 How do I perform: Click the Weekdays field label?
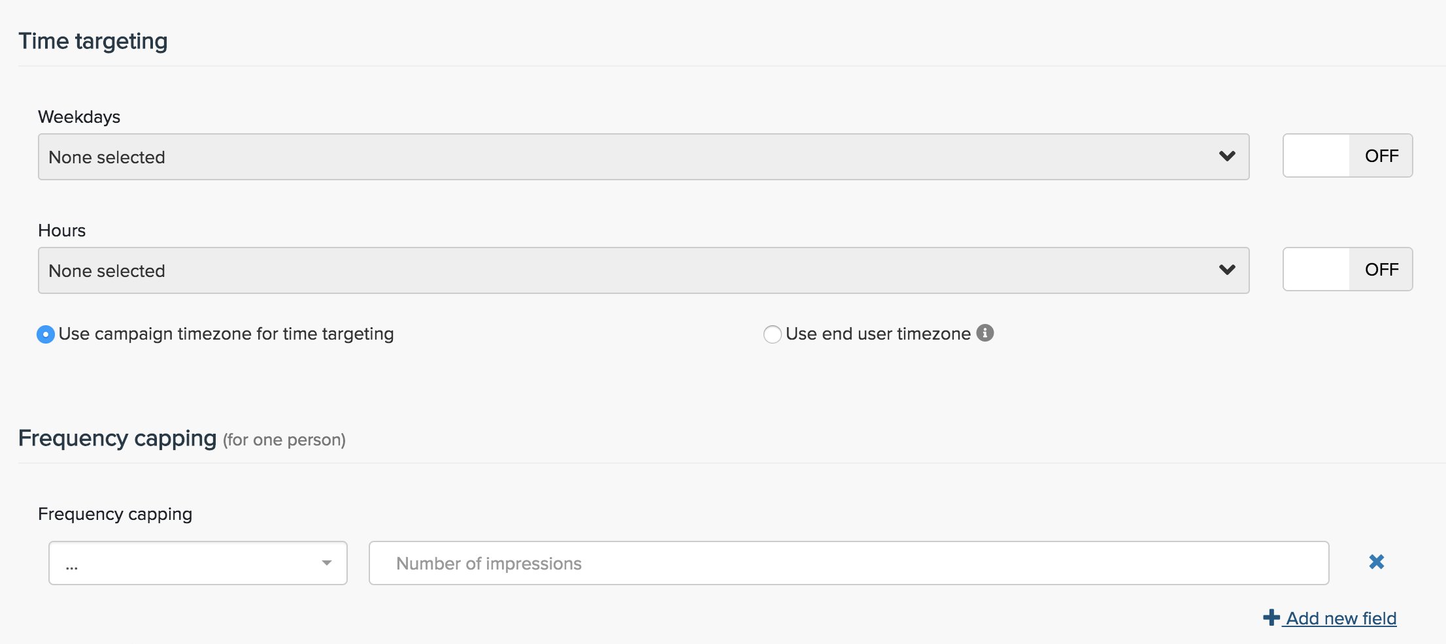click(79, 117)
